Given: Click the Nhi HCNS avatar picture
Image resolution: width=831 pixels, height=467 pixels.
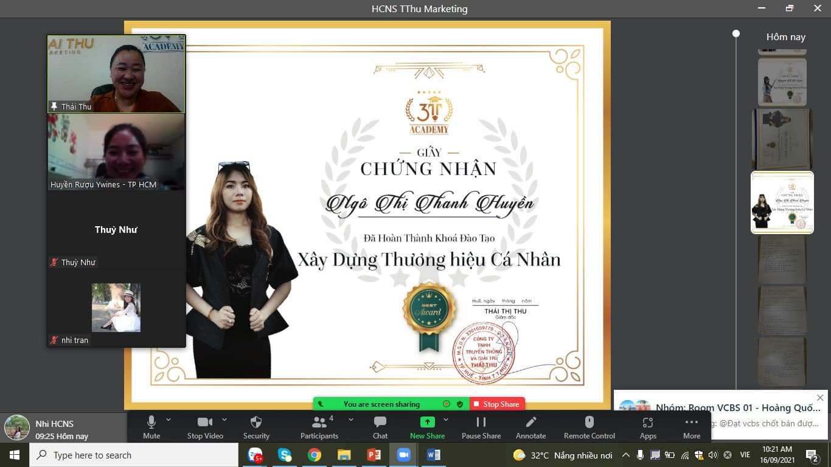Looking at the screenshot, I should [x=17, y=427].
